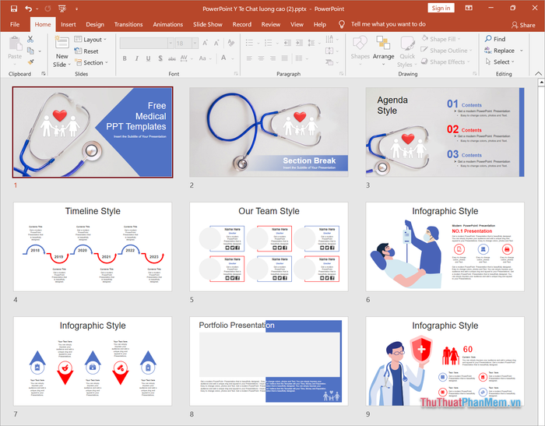Click the Paste clipboard icon
This screenshot has height=426, width=545.
pyautogui.click(x=15, y=44)
